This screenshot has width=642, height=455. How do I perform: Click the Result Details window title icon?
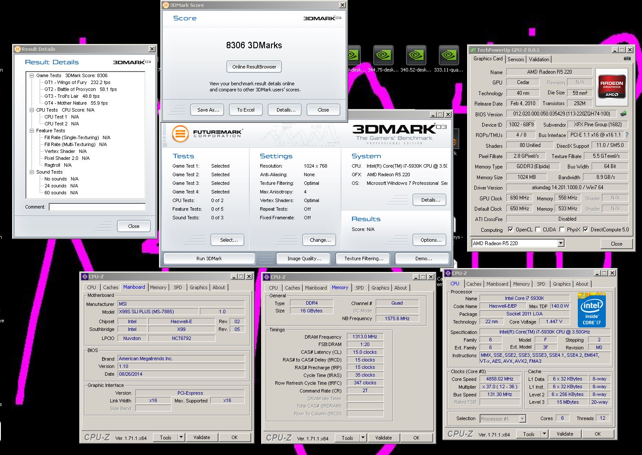click(x=18, y=49)
